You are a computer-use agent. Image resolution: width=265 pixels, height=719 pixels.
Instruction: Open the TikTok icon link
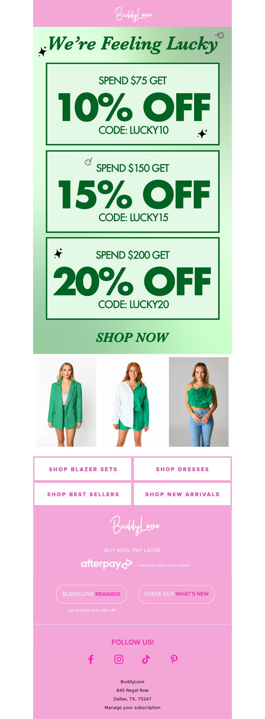(146, 659)
